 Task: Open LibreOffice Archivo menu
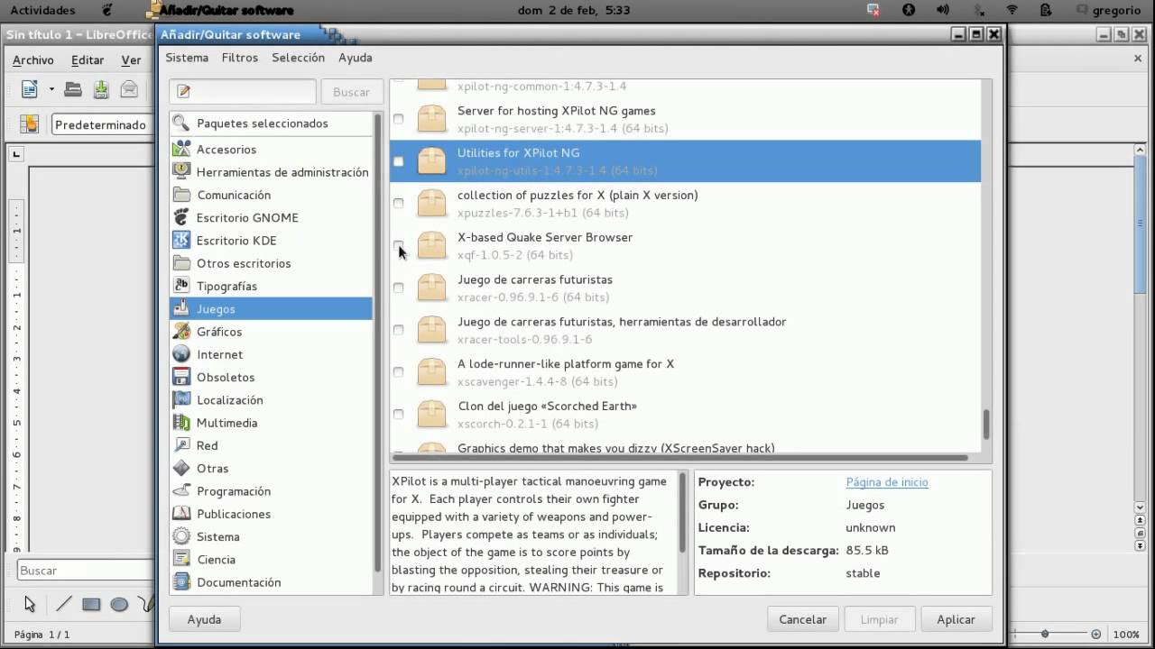click(x=33, y=59)
